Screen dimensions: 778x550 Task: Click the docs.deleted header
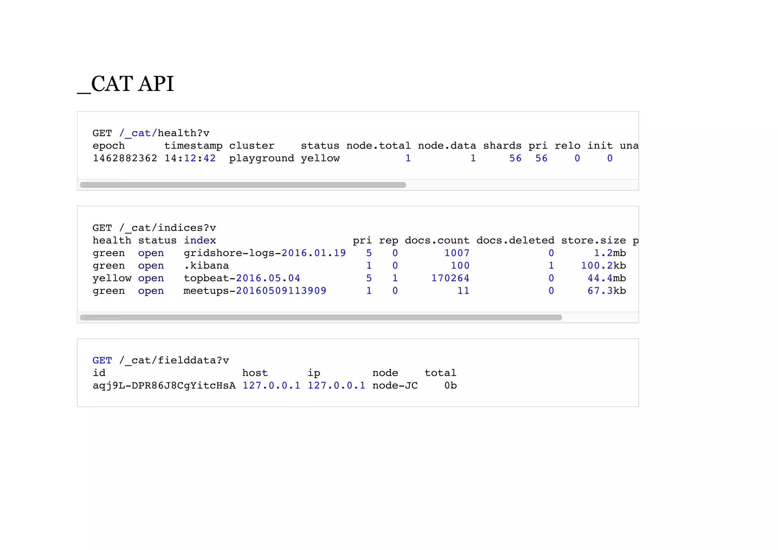tap(516, 240)
